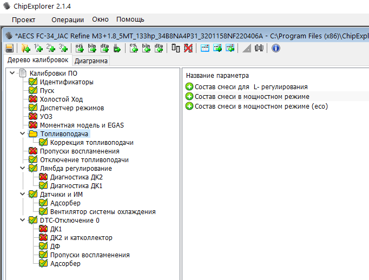Image resolution: width=369 pixels, height=280 pixels.
Task: Select 'Состав смеси в мощностном режиме (eco)' parameter
Action: (261, 106)
